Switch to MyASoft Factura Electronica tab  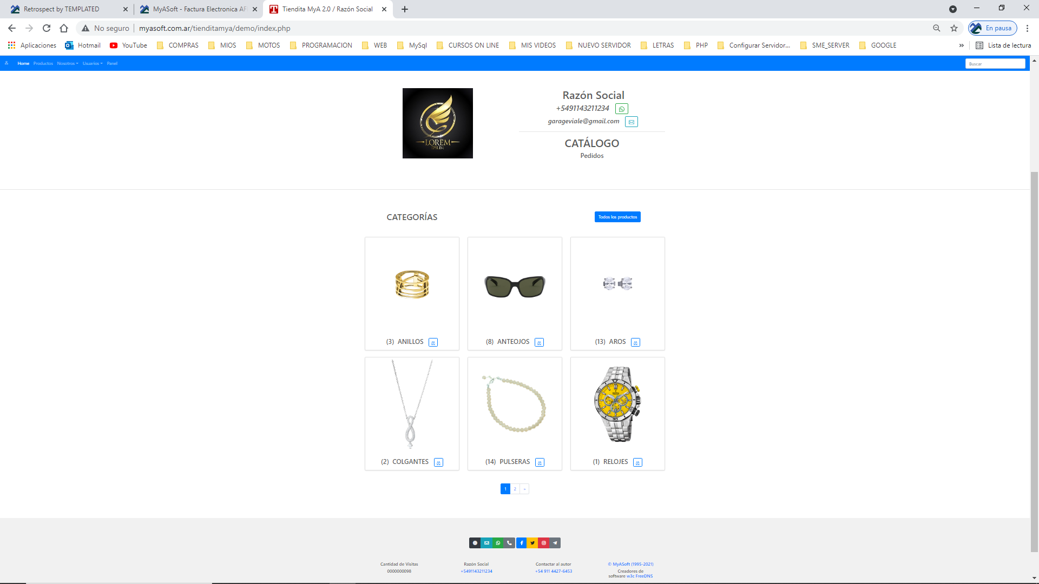pos(198,9)
